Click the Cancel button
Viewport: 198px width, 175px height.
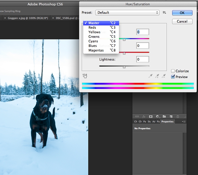pos(182,21)
